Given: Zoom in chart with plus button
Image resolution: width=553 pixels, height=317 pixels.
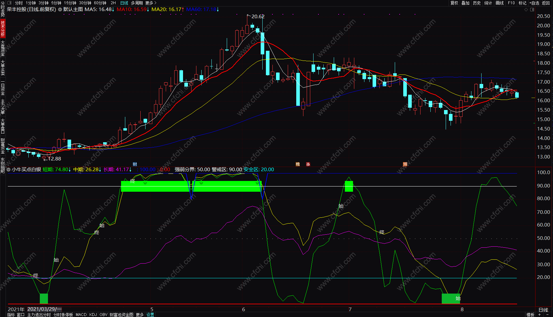Looking at the screenshot, I should tap(540, 315).
